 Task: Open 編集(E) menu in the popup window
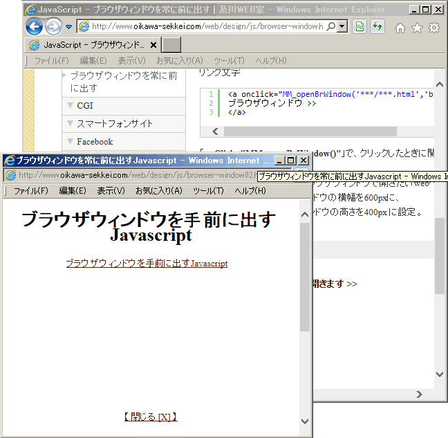tap(73, 191)
